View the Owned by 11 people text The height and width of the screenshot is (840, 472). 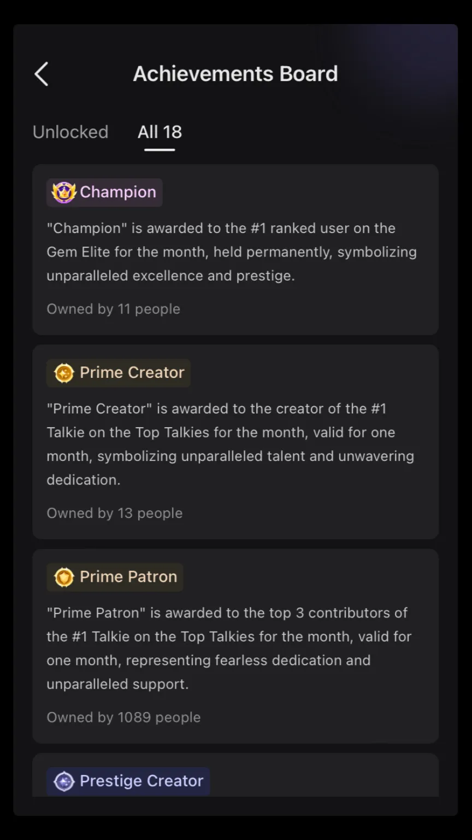[114, 309]
